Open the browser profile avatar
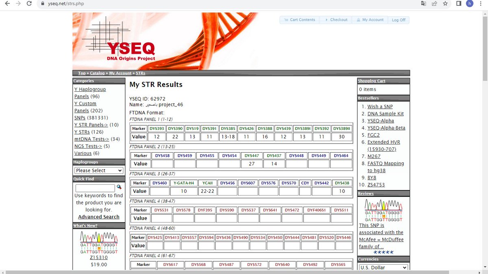488x274 pixels. click(470, 4)
